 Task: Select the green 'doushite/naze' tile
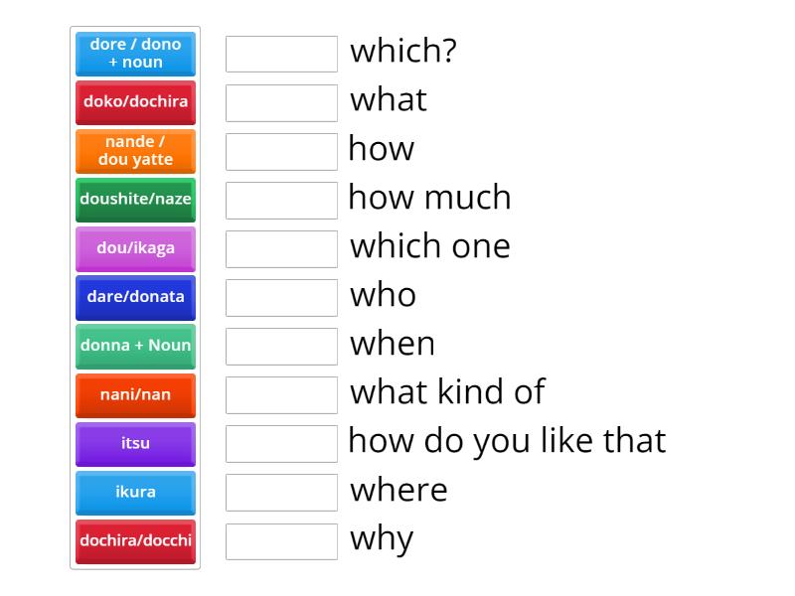(x=135, y=200)
